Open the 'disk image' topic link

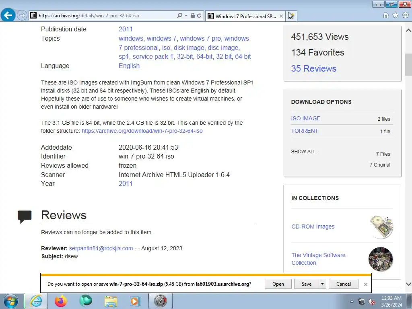(x=189, y=47)
